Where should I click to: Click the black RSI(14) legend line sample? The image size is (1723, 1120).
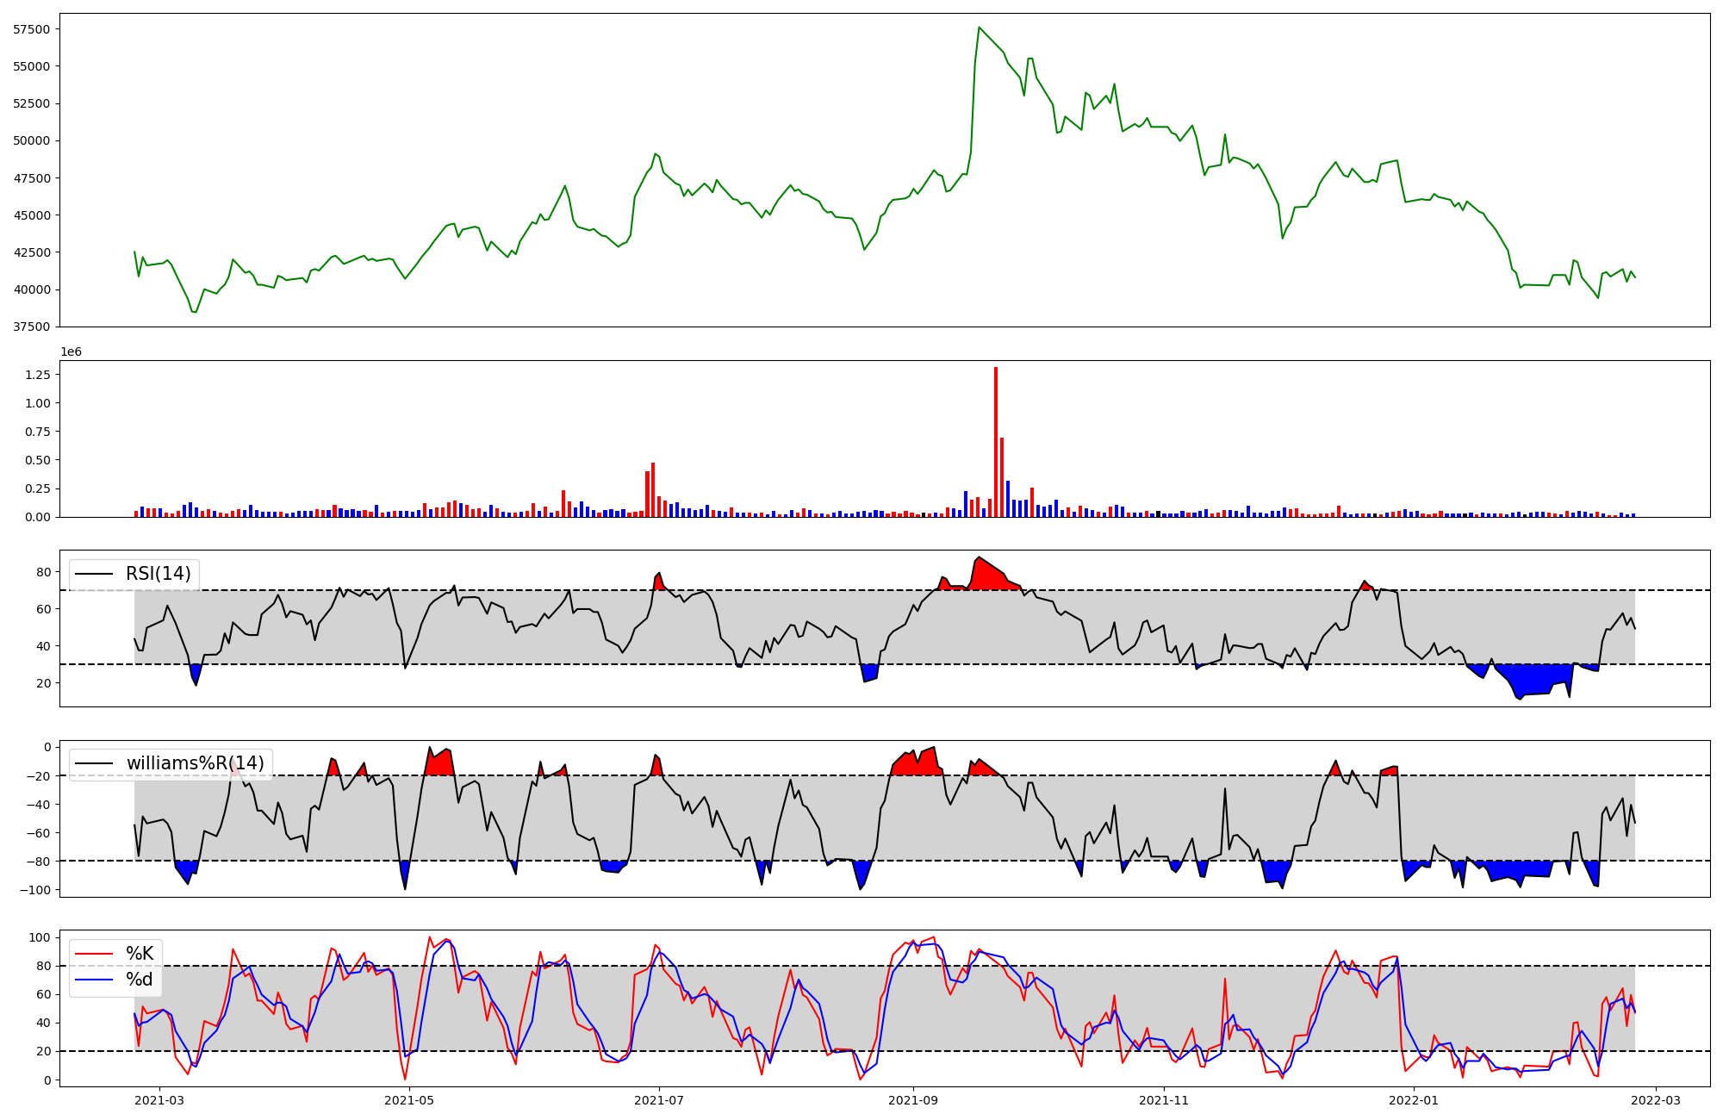94,574
